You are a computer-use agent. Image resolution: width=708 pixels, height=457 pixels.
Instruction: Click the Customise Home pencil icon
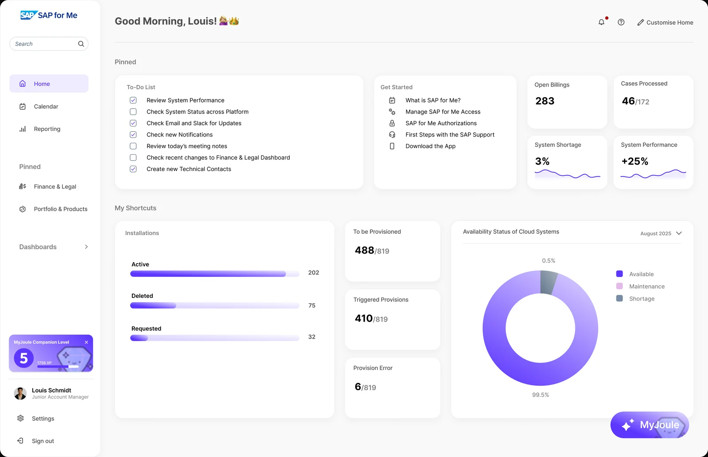pos(640,23)
